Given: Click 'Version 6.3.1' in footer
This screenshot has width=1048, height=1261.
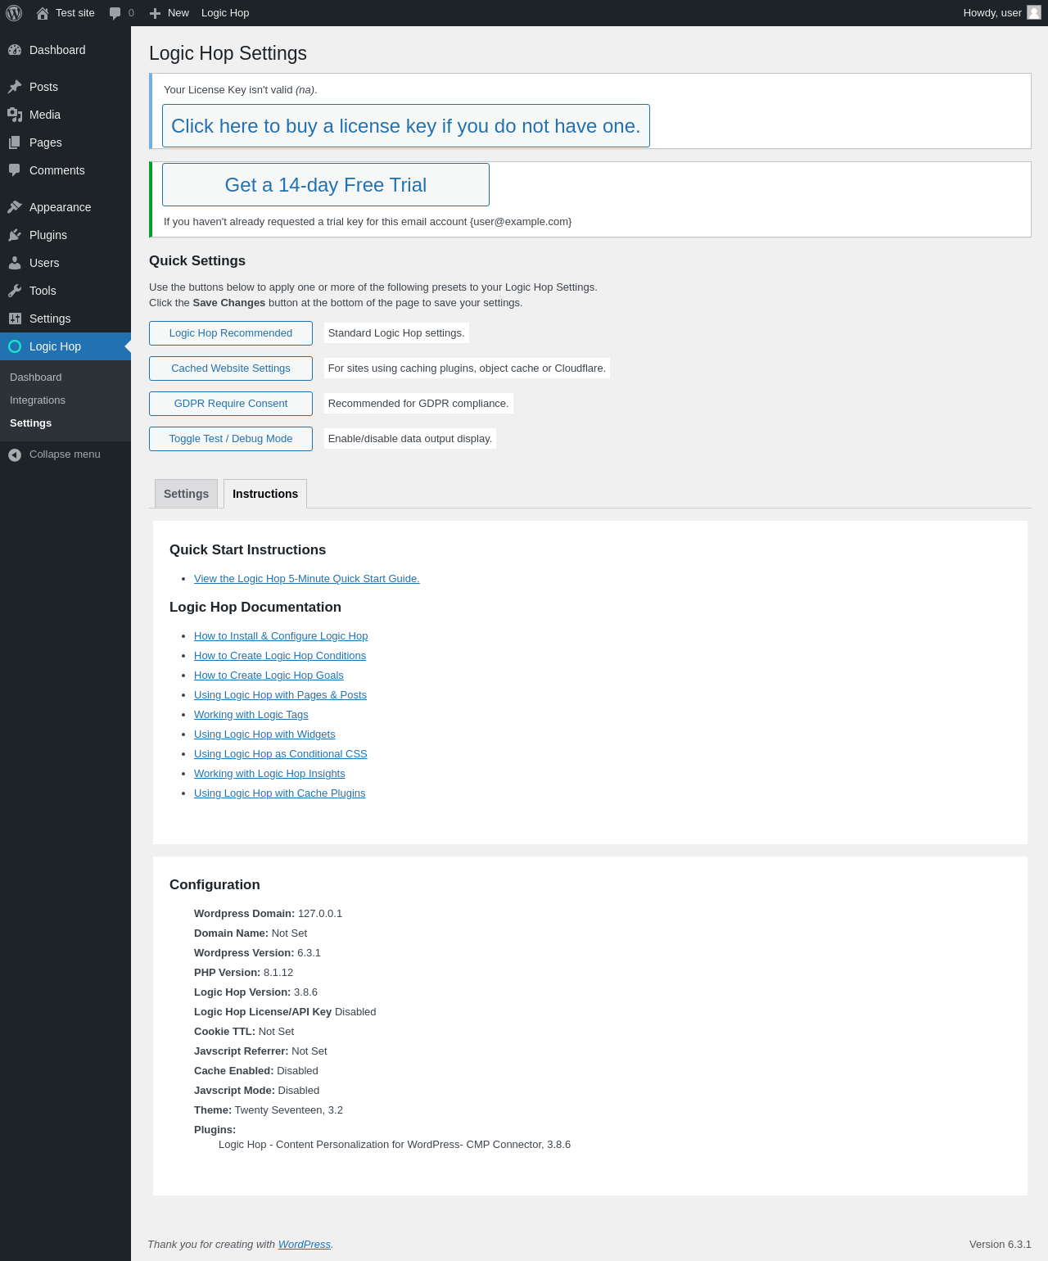Looking at the screenshot, I should [x=1001, y=1245].
